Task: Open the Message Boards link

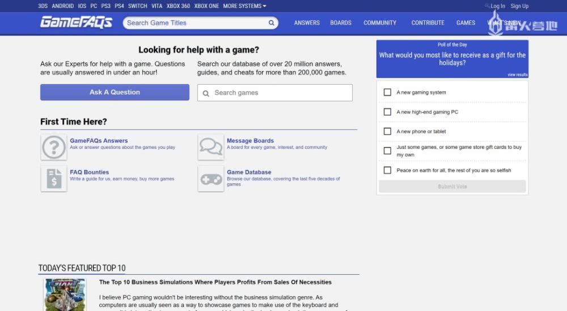Action: click(250, 141)
